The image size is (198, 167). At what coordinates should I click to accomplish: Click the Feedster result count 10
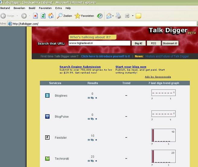[92, 136]
